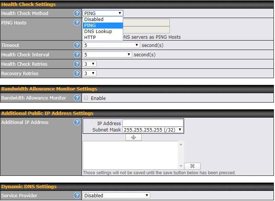The image size is (275, 201).
Task: Open Bandwidth Allowance Monitor help icon
Action: point(77,98)
